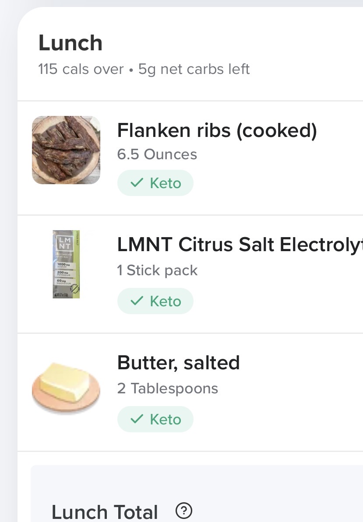Click the 6.5 Ounces serving size
The width and height of the screenshot is (363, 522).
pos(157,154)
